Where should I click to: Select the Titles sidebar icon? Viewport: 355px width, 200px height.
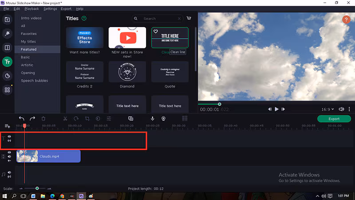click(7, 62)
